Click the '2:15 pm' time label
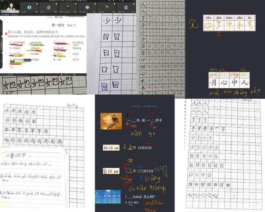Viewport: 265px width, 212px height. point(111,171)
